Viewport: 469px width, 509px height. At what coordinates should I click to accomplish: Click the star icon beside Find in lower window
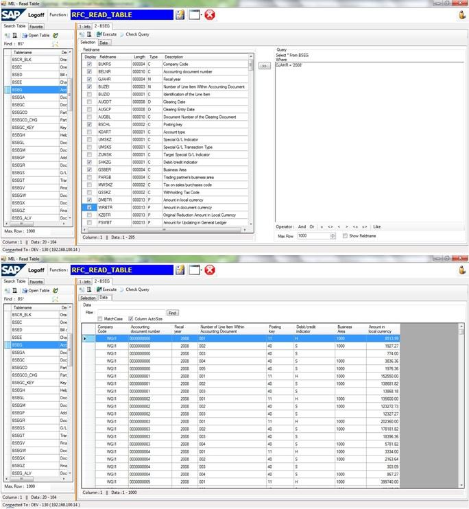(55, 299)
